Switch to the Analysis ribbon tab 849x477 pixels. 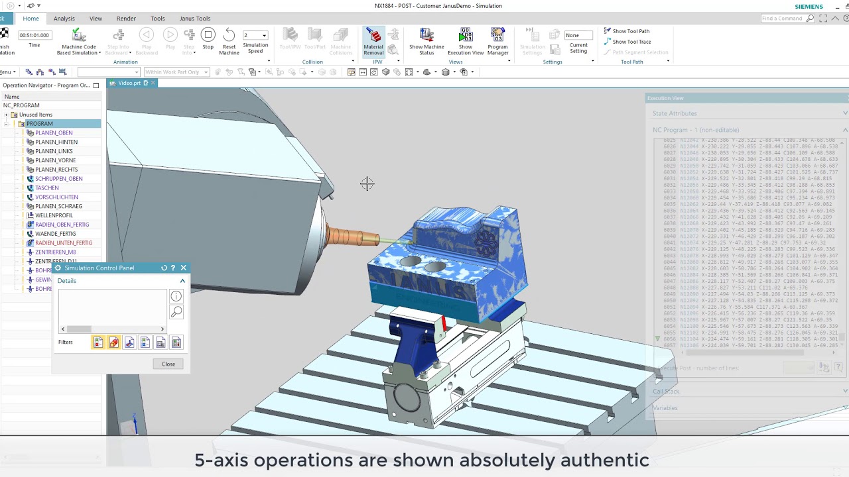pos(64,19)
